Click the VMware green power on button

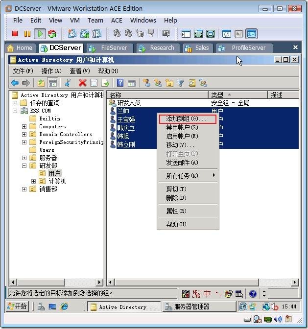click(x=40, y=34)
